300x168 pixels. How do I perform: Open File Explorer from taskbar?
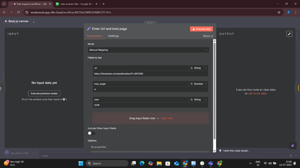159,163
